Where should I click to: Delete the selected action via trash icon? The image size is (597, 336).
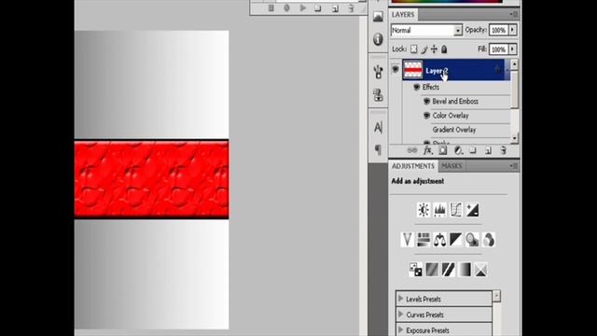pyautogui.click(x=351, y=8)
